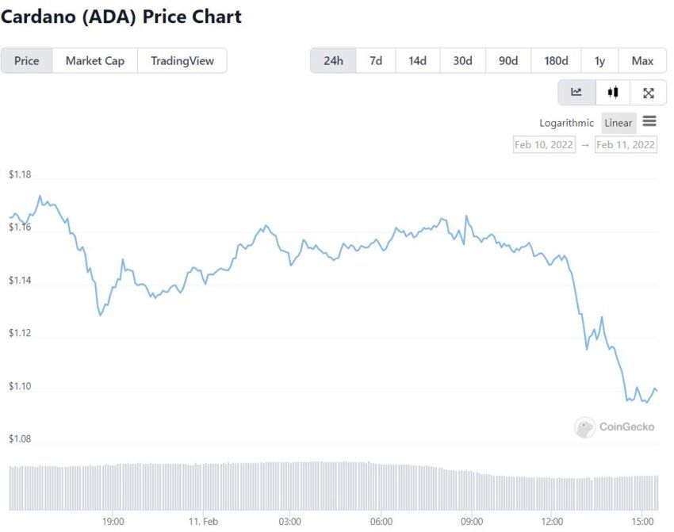
Task: Open fullscreen chart with expand icon
Action: point(648,93)
